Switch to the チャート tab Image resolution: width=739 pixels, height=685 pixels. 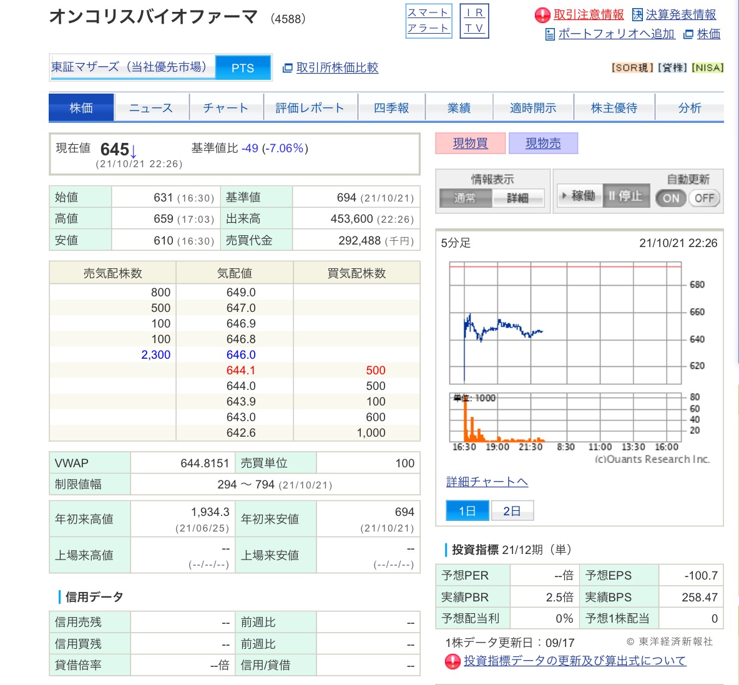coord(226,107)
